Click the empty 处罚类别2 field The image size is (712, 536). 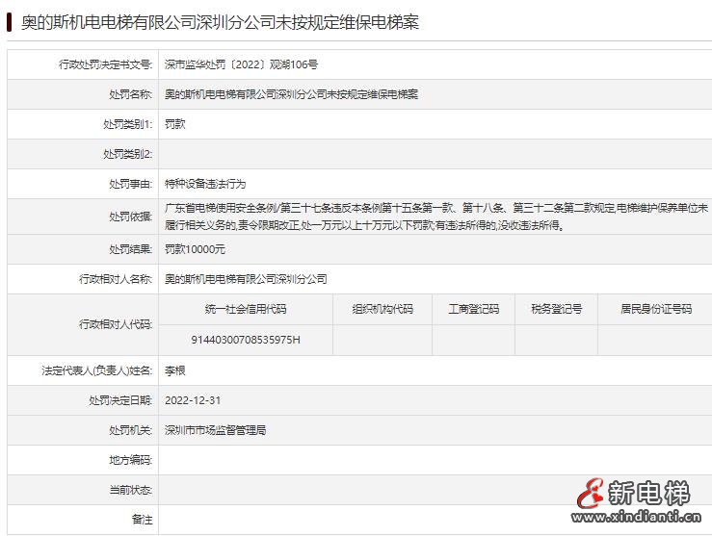434,154
